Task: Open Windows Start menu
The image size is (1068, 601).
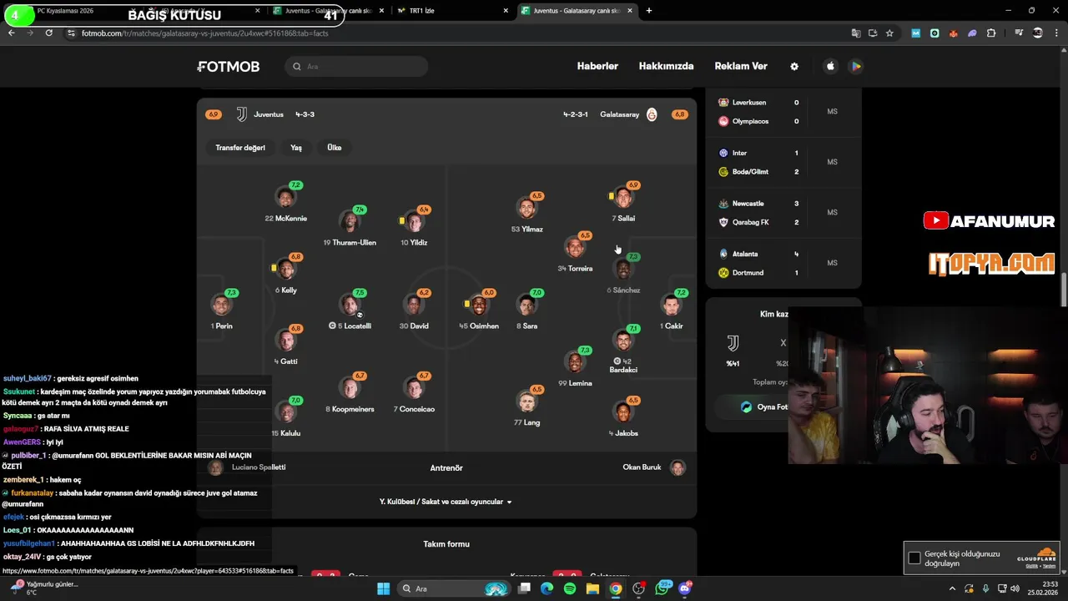Action: pyautogui.click(x=383, y=588)
